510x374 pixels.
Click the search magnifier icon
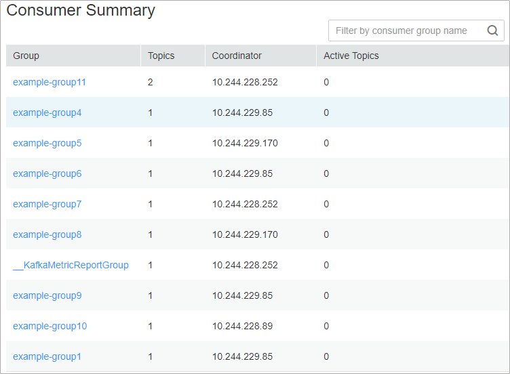[493, 30]
